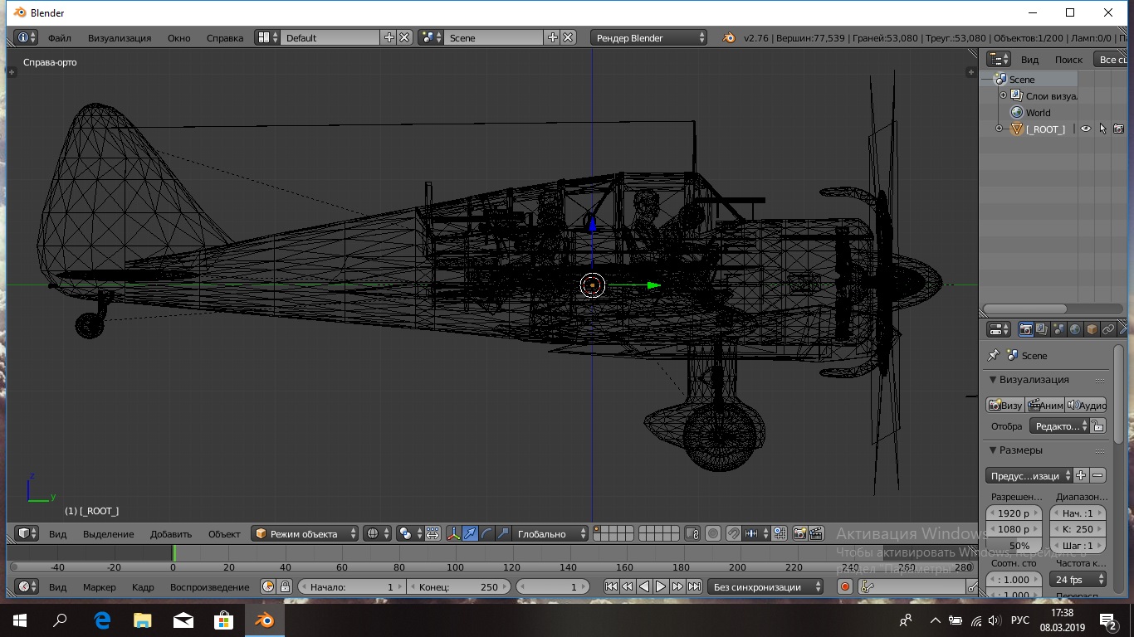Expand the _ROOT_ tree item
This screenshot has width=1134, height=637.
click(1000, 129)
